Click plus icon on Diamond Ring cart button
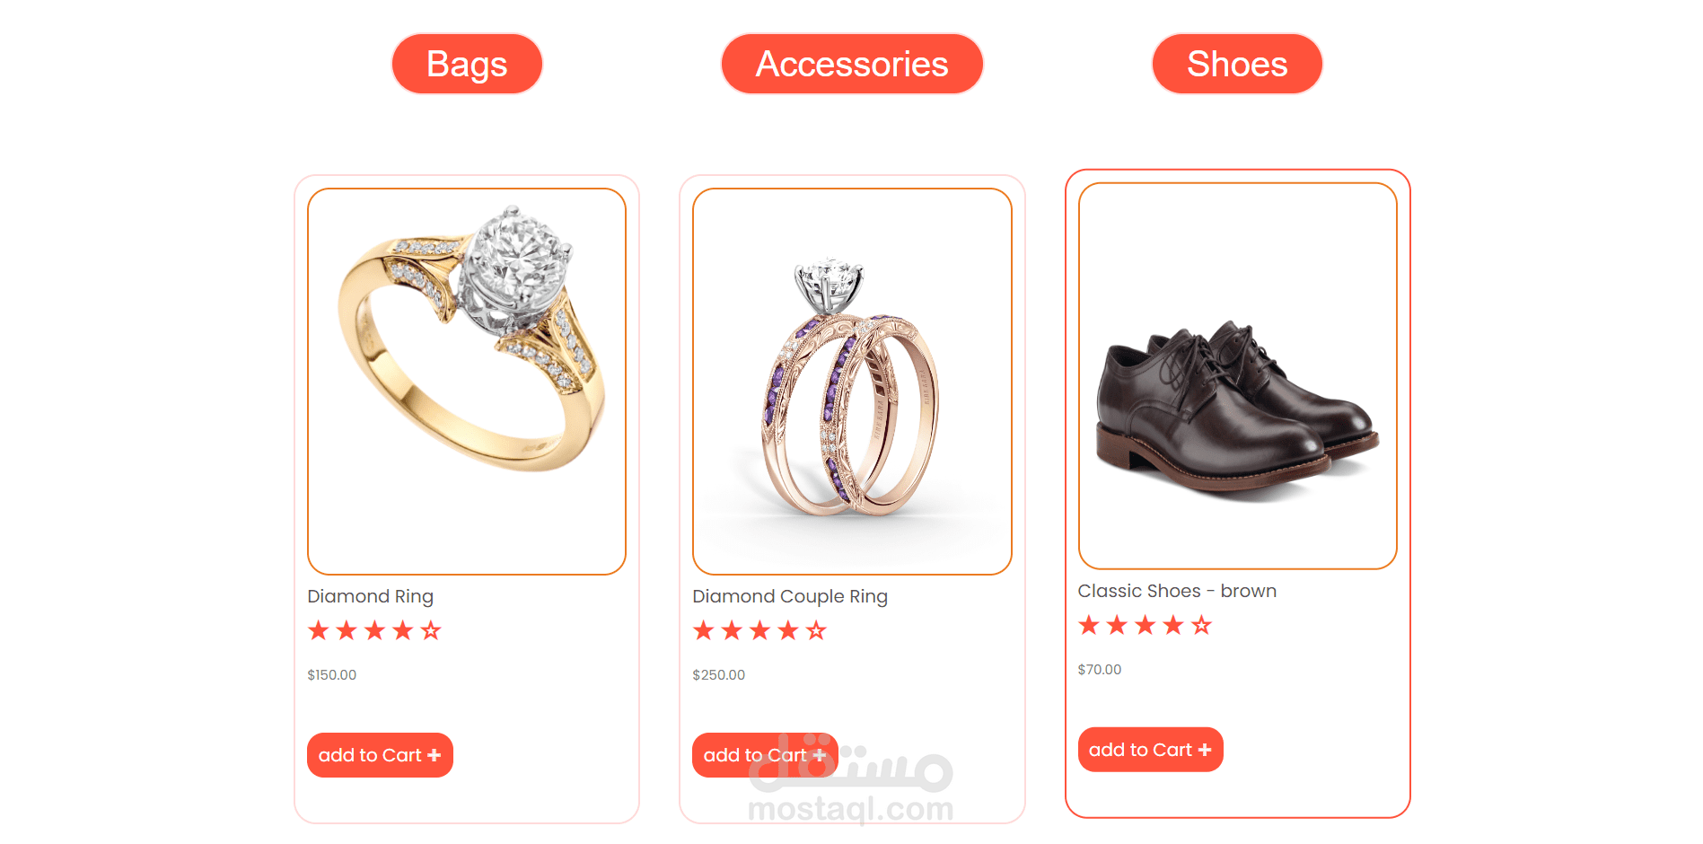Screen dimensions: 1703x844 point(435,755)
